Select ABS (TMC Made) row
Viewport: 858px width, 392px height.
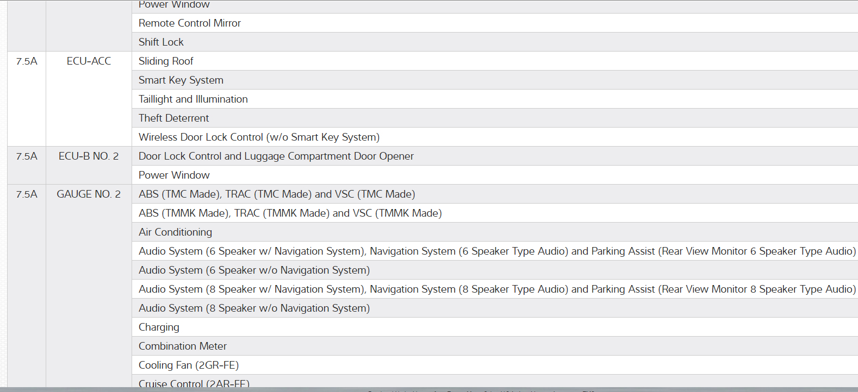276,194
